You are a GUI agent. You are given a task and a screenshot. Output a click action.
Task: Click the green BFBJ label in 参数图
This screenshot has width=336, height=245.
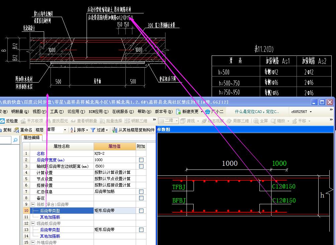(x=179, y=201)
